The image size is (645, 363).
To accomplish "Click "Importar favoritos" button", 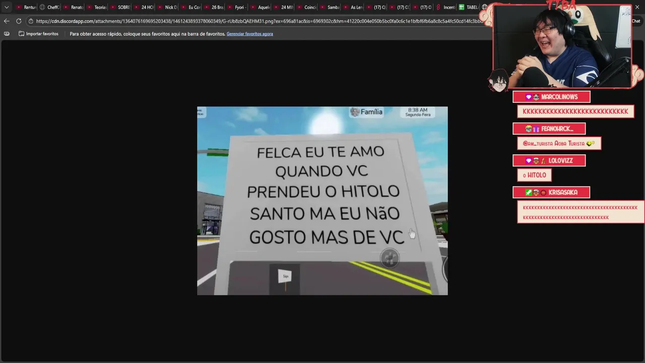I will click(x=38, y=34).
